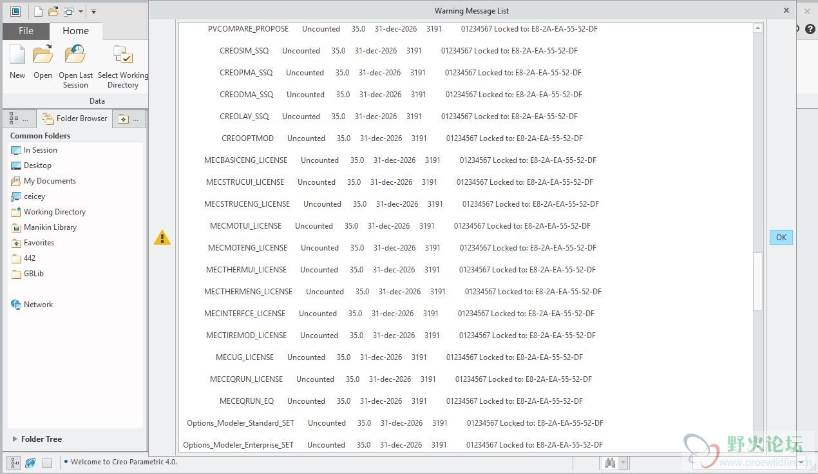Viewport: 818px width, 474px height.
Task: Open Manikin Library folder
Action: pos(44,227)
